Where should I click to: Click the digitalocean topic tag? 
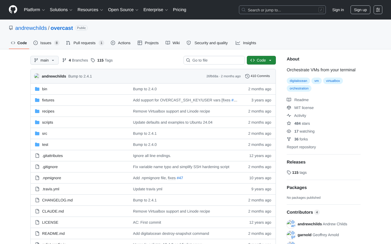point(298,81)
